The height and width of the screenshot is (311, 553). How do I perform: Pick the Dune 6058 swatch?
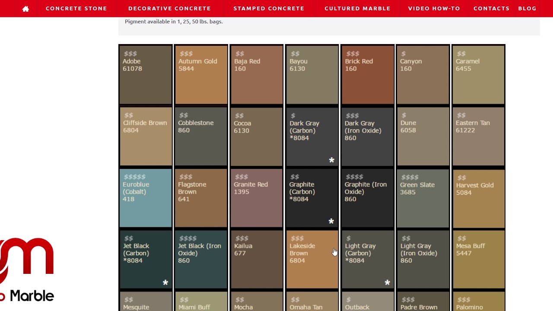pos(423,136)
